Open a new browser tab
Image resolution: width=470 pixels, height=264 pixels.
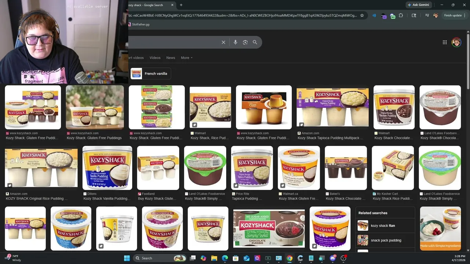click(x=181, y=5)
